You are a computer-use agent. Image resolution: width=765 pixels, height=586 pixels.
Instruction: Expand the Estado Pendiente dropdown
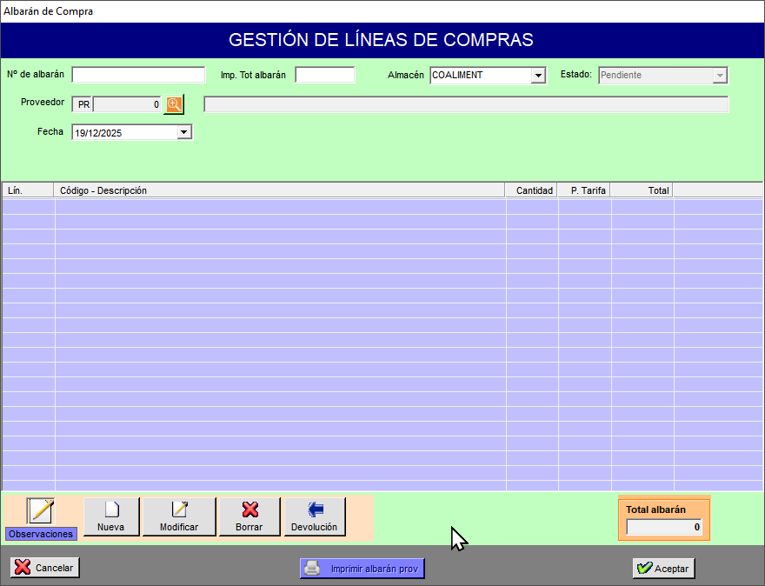pyautogui.click(x=719, y=76)
